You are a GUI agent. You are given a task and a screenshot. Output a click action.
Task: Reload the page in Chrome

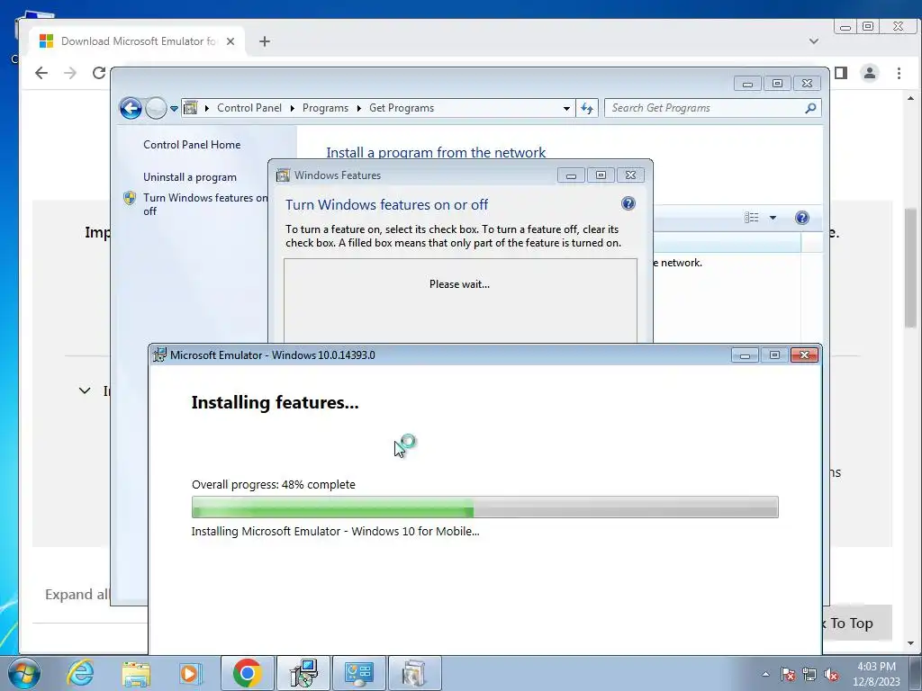pyautogui.click(x=99, y=73)
